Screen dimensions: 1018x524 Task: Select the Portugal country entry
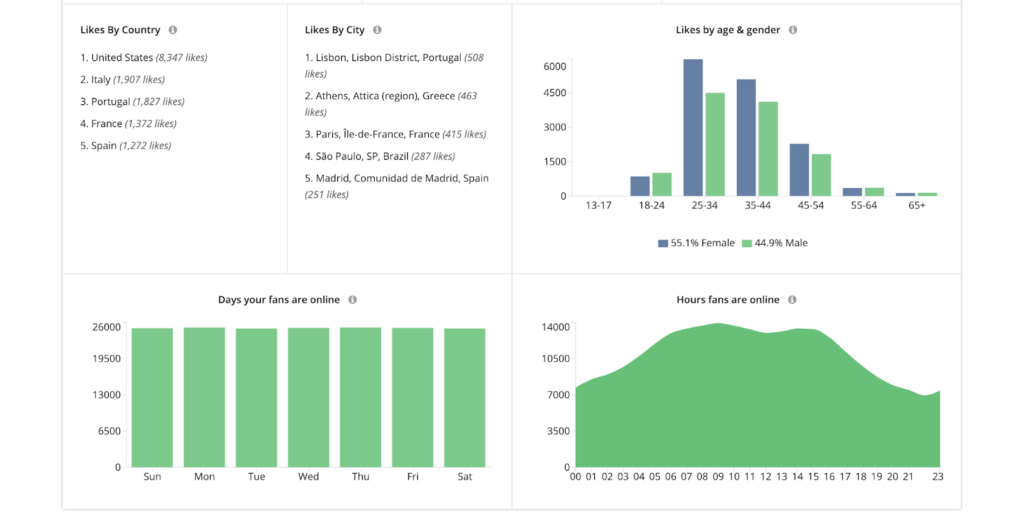tap(132, 102)
